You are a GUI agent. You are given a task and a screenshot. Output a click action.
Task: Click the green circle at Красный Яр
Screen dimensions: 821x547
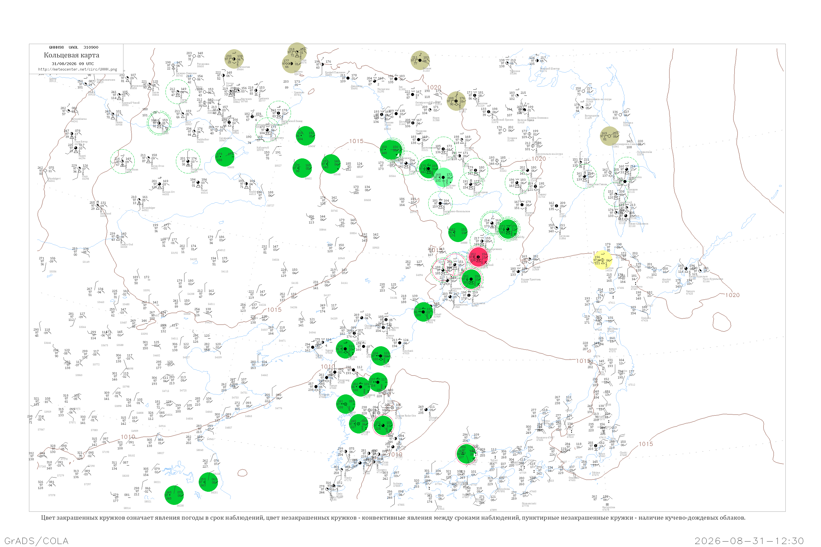(x=508, y=229)
